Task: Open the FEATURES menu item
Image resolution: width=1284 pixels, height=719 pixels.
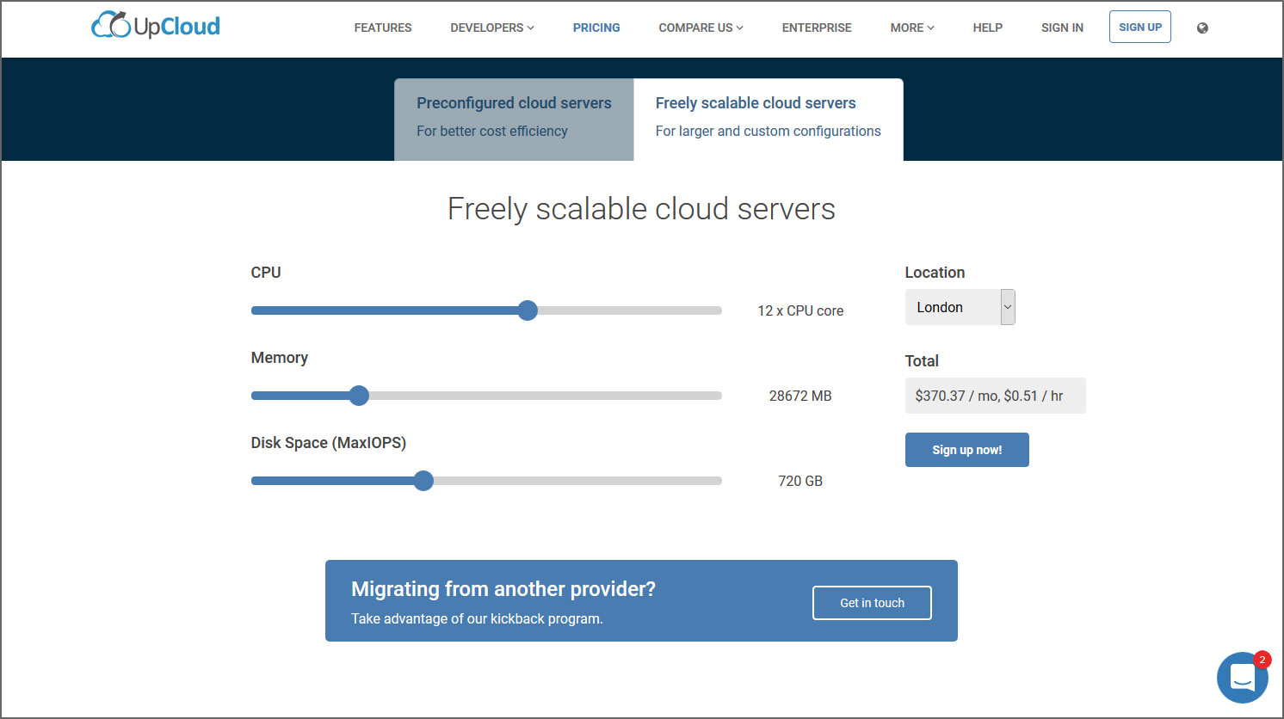Action: tap(383, 28)
